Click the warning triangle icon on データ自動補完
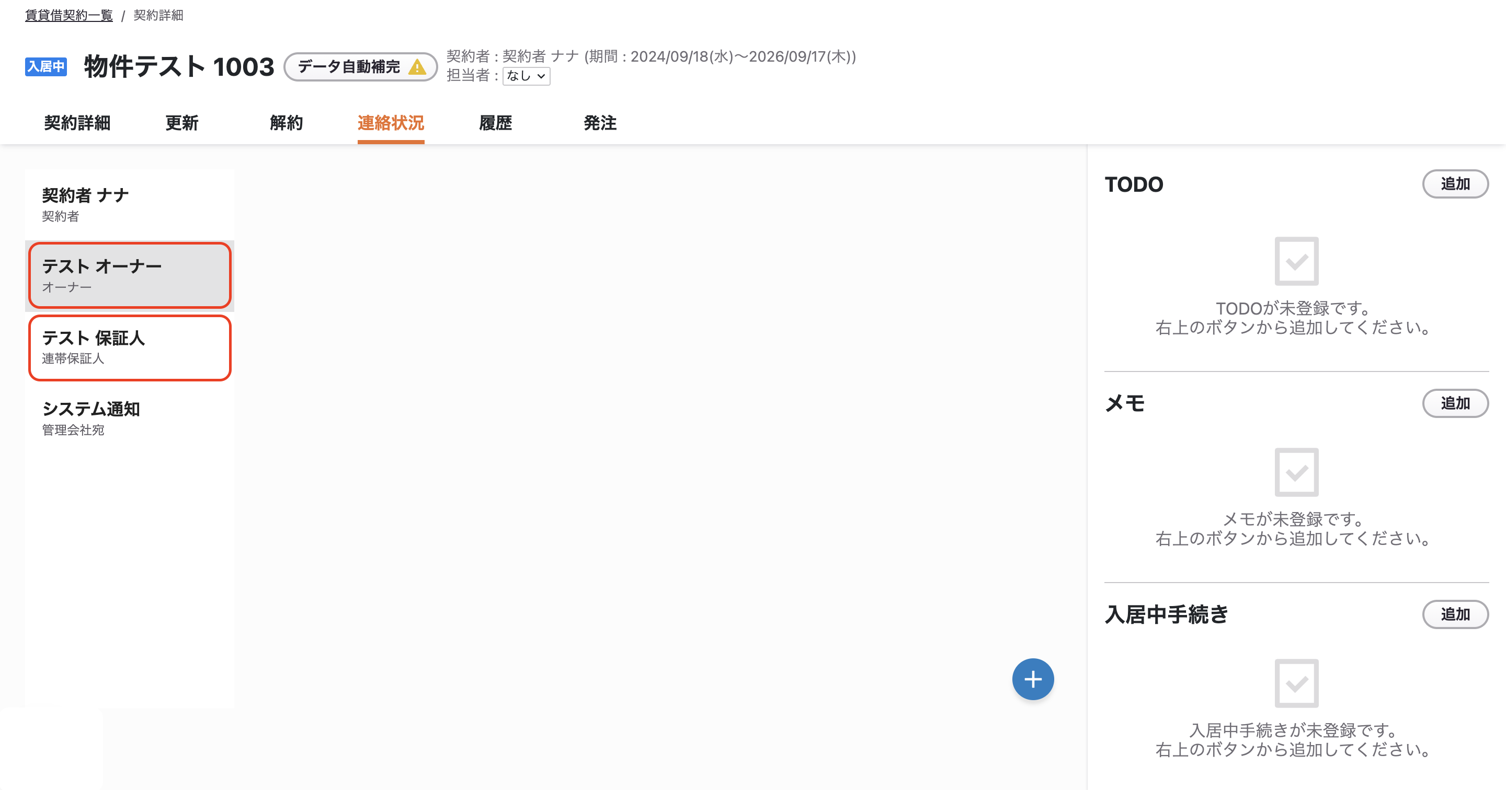 pos(417,66)
